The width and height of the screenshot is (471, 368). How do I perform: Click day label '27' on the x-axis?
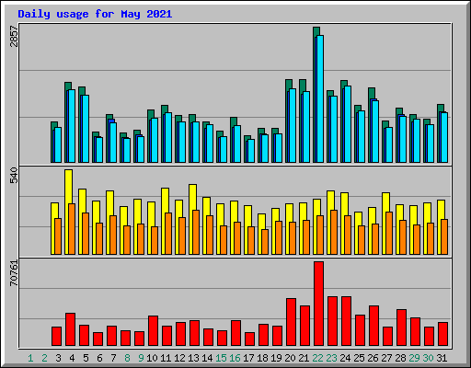[x=386, y=358]
